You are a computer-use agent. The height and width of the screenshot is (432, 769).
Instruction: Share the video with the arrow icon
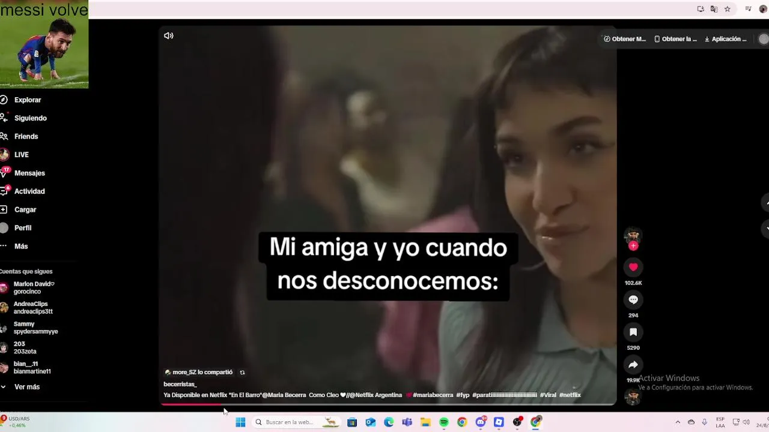633,364
